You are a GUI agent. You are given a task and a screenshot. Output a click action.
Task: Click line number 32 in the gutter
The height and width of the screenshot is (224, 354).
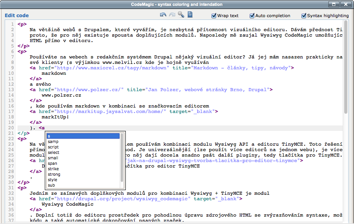tap(11, 193)
